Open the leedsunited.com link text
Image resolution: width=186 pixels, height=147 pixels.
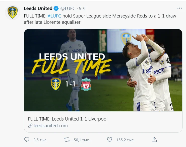pos(50,126)
